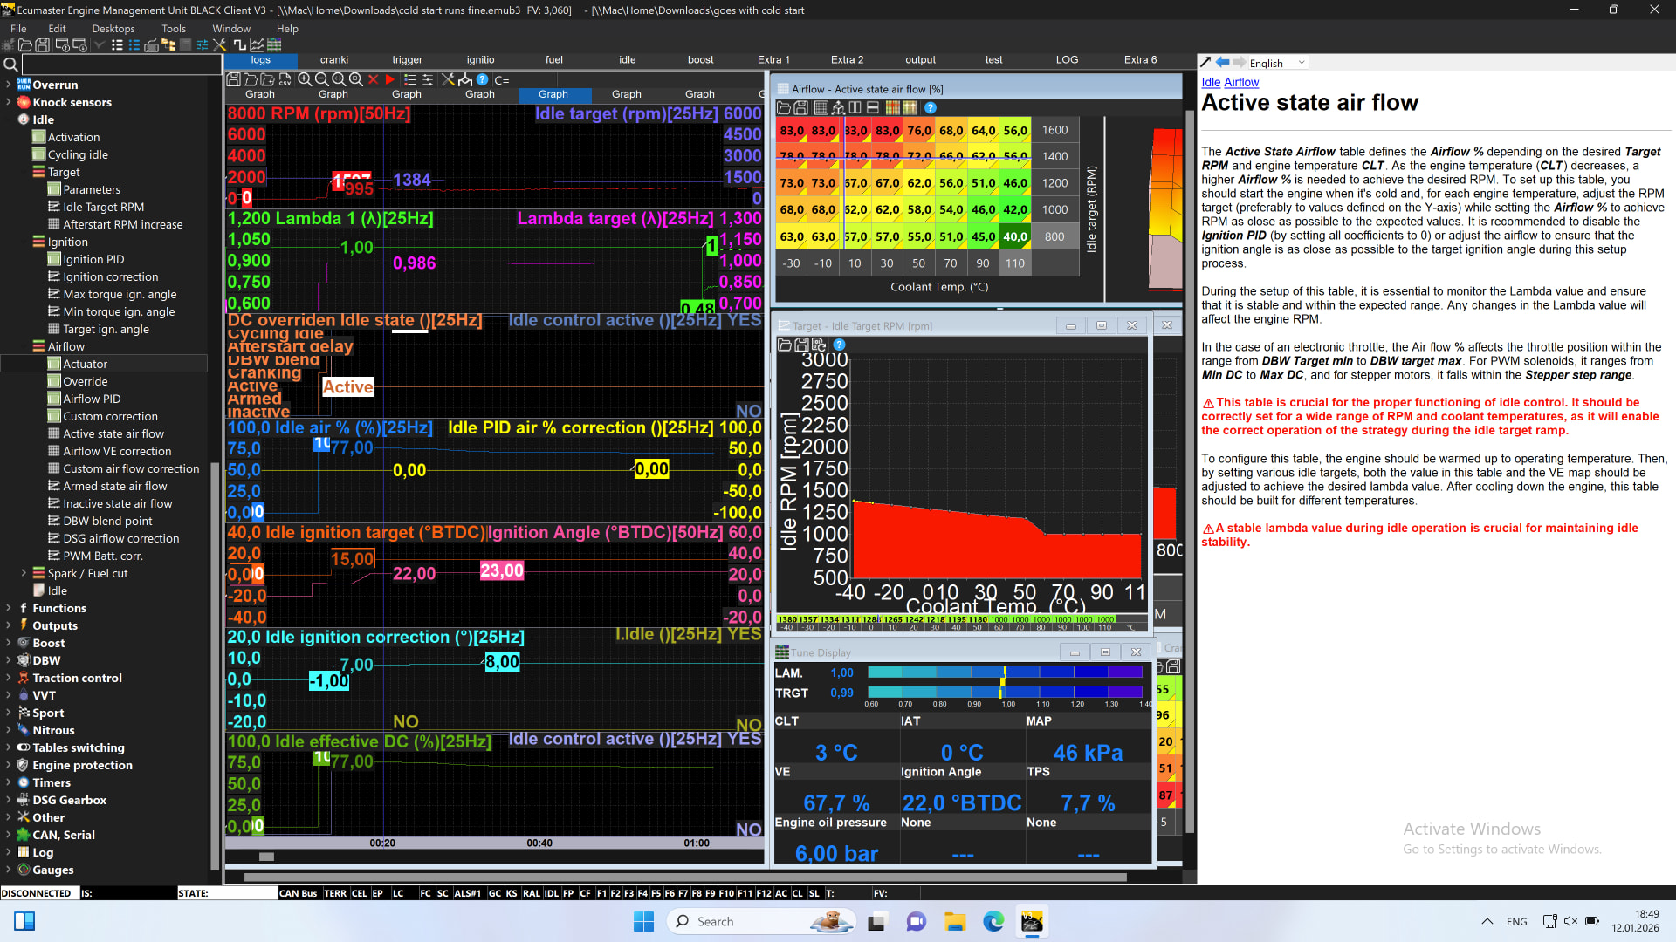
Task: Click split vertical icon in Airflow table toolbar
Action: click(855, 107)
